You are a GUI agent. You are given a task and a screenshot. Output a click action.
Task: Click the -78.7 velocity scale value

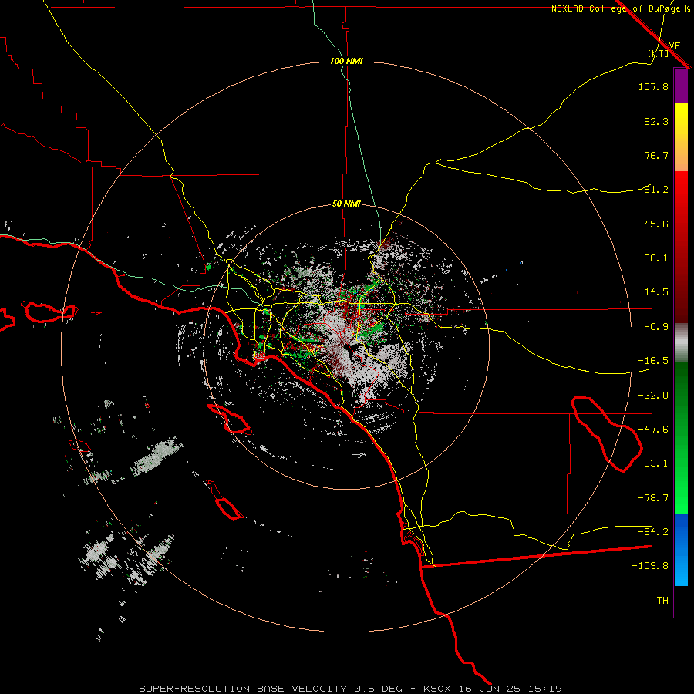653,498
